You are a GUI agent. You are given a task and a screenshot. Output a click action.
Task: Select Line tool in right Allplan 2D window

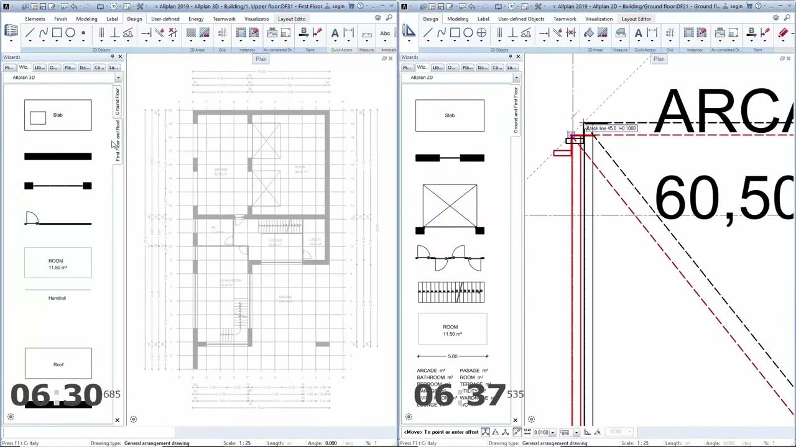(x=427, y=33)
